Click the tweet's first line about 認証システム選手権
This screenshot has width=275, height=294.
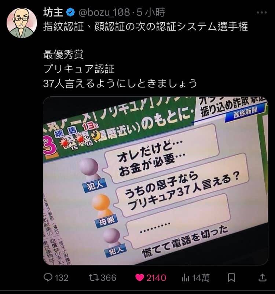pyautogui.click(x=146, y=26)
